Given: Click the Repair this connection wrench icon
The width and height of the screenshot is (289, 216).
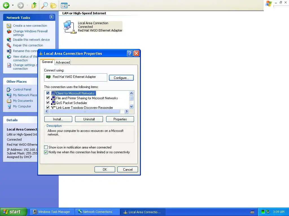Looking at the screenshot, I should pyautogui.click(x=9, y=45).
